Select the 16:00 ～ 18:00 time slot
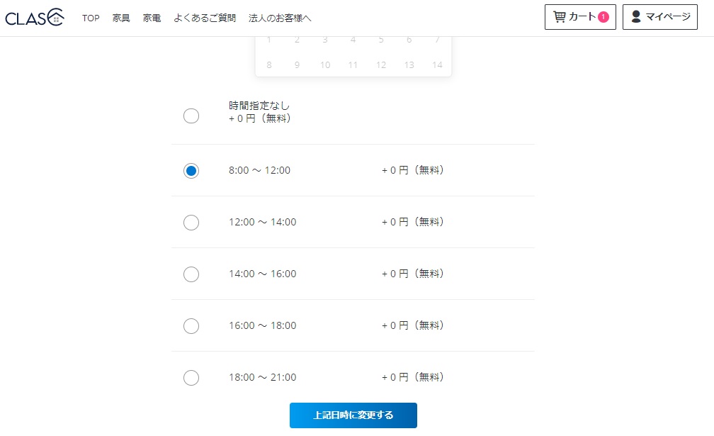The width and height of the screenshot is (714, 436). [x=191, y=325]
